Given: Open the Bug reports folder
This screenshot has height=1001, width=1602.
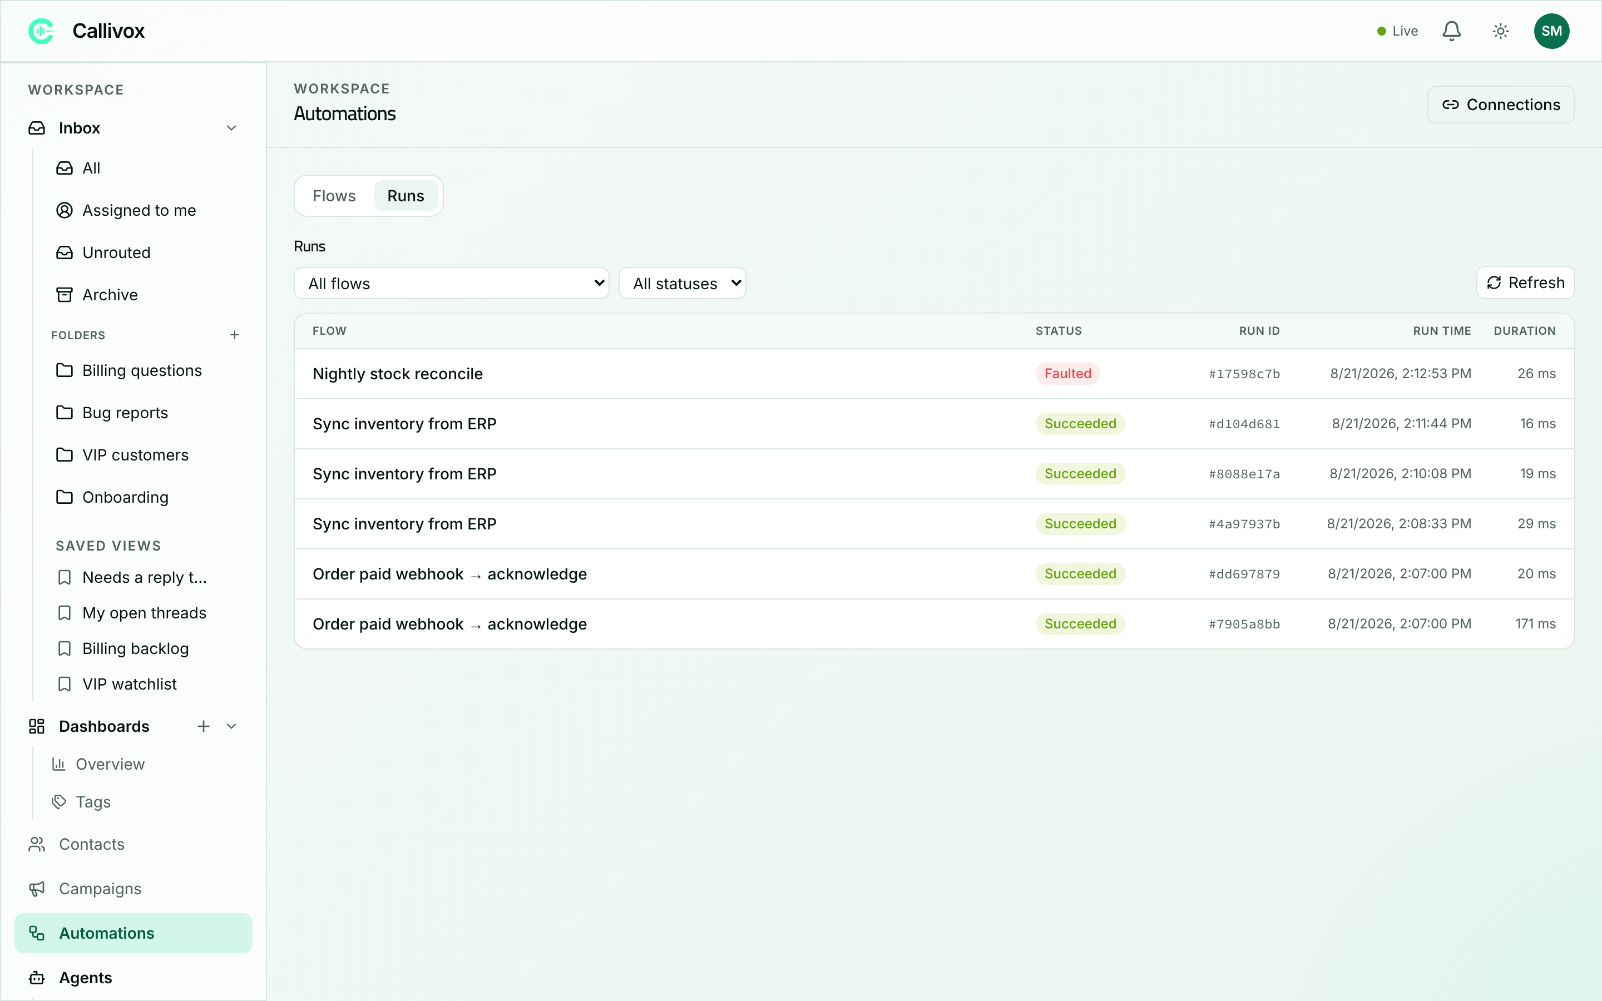Looking at the screenshot, I should [125, 413].
